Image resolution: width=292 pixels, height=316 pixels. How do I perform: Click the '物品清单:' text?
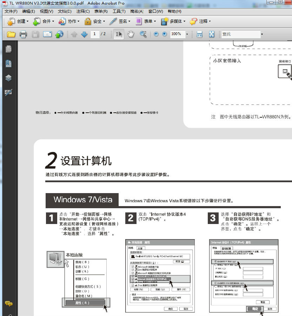coord(43,113)
